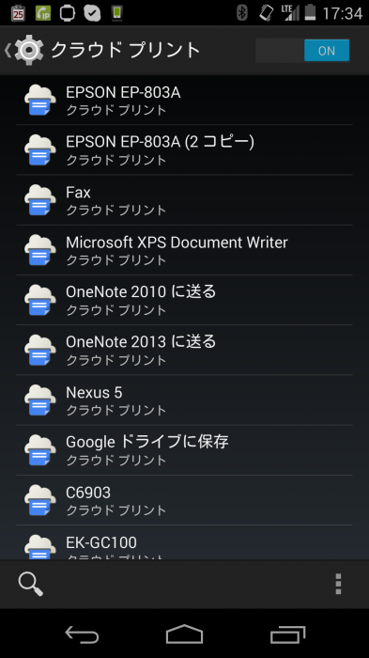Viewport: 369px width, 658px height.
Task: Tap icon beside Microsoft XPS Document Writer
Action: tap(39, 250)
